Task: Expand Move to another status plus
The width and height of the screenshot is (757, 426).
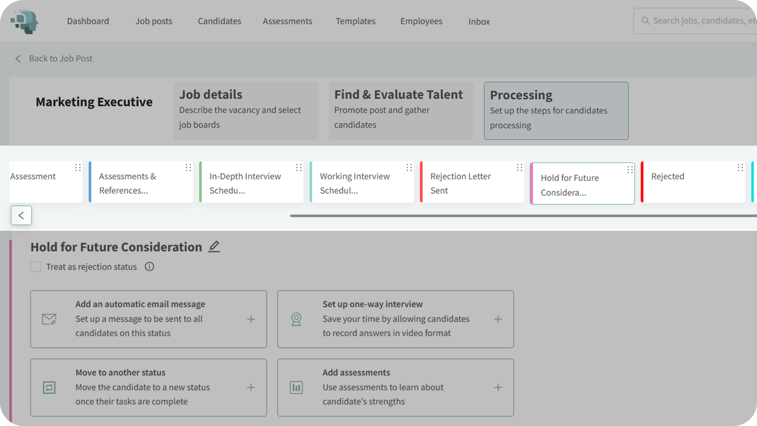Action: (x=251, y=387)
